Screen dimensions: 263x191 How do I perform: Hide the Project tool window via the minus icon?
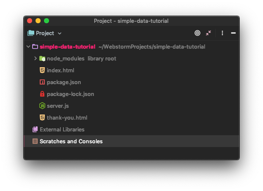233,33
